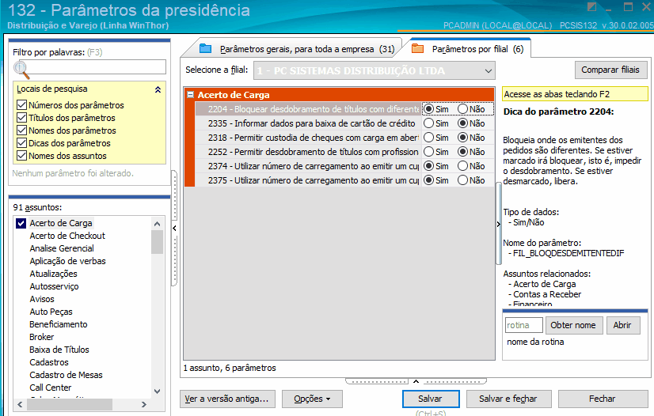Collapse left panel using the left arrow splitter
Viewport: 654px width, 416px height.
174,228
